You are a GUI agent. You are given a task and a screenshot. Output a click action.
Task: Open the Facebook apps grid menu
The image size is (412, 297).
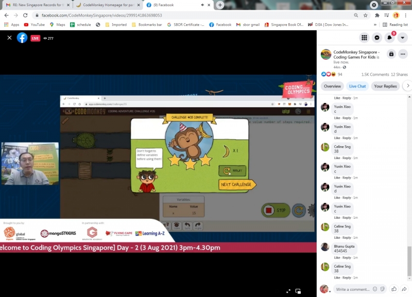[x=364, y=38]
